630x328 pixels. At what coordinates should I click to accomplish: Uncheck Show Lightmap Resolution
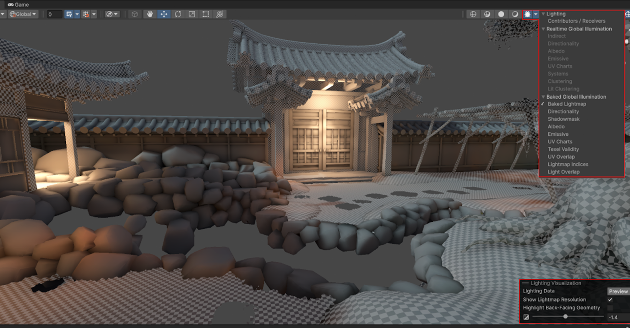(610, 299)
